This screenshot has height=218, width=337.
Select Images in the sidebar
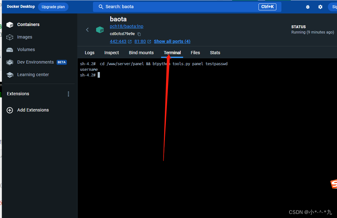click(x=25, y=37)
